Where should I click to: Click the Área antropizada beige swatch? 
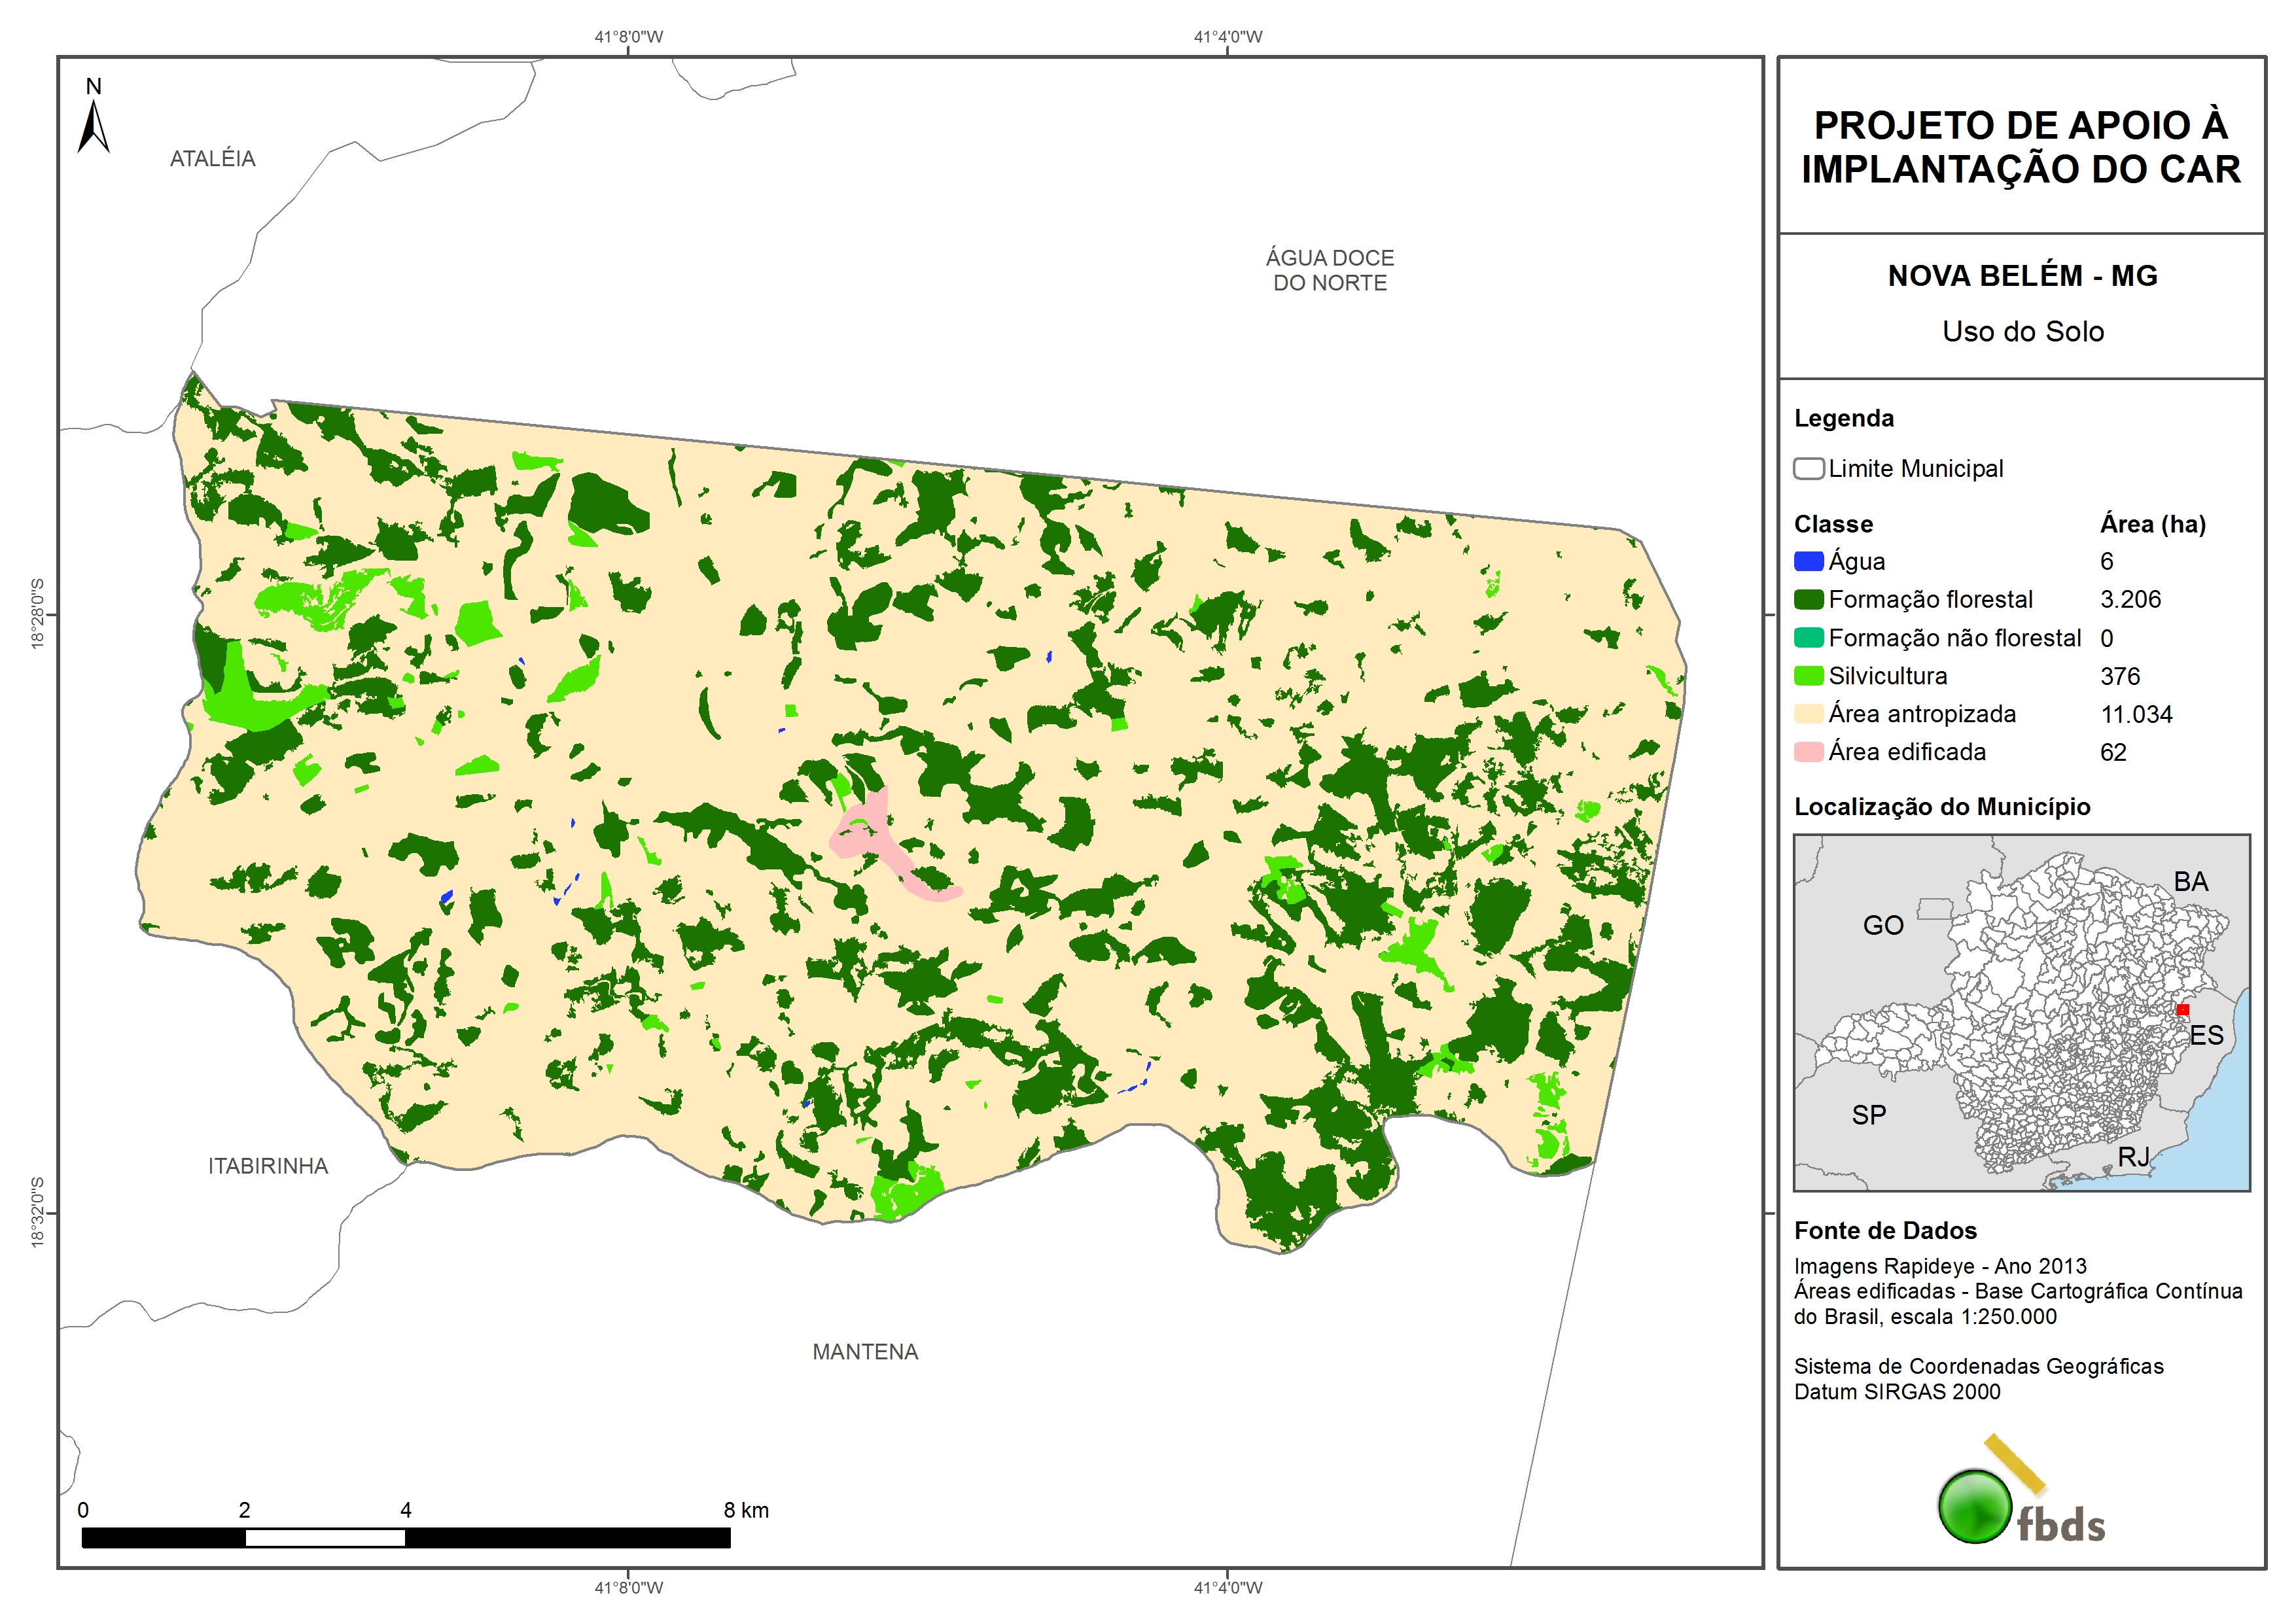(x=1808, y=714)
